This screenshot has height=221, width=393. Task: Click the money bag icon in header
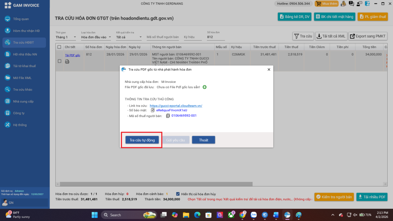coord(343,3)
